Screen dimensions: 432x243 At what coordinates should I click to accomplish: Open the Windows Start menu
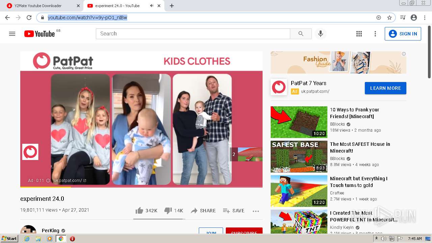point(9,239)
